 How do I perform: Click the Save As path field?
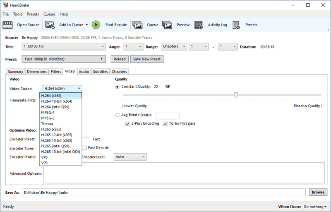coord(164,193)
